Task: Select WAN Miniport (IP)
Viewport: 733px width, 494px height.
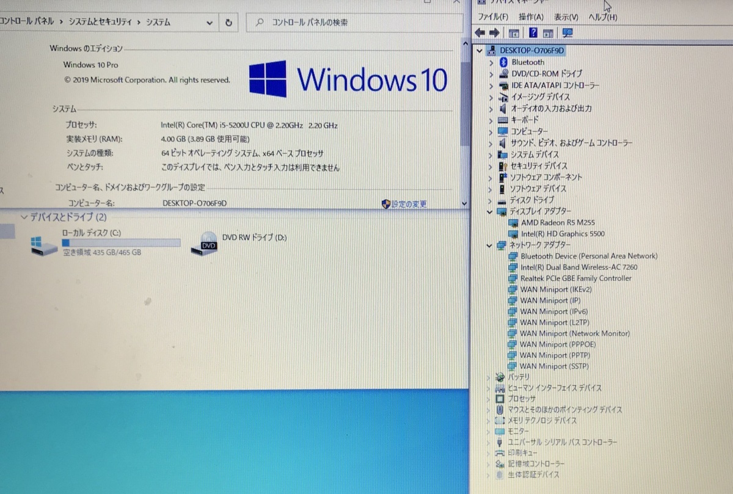Action: pyautogui.click(x=550, y=300)
